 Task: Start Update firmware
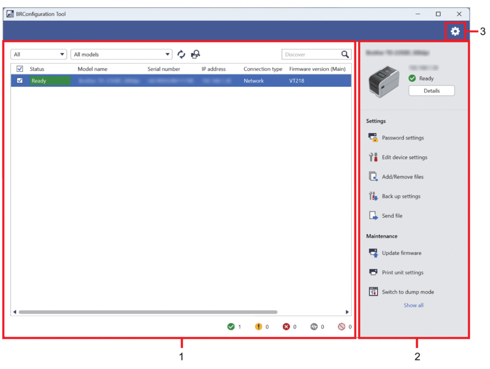coord(401,253)
